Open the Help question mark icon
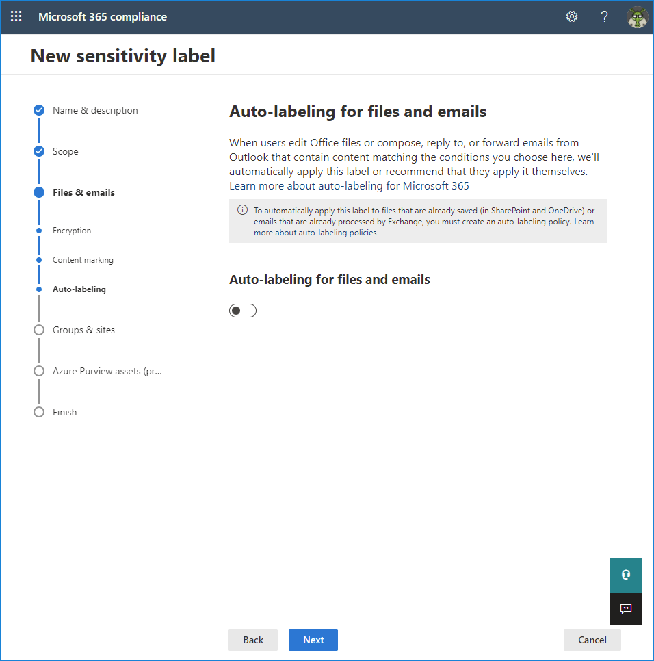The image size is (654, 661). tap(604, 16)
